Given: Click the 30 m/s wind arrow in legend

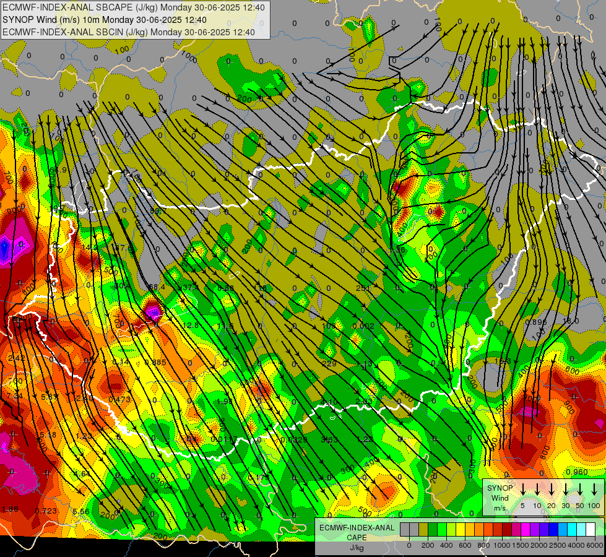Looking at the screenshot, I should (x=565, y=489).
